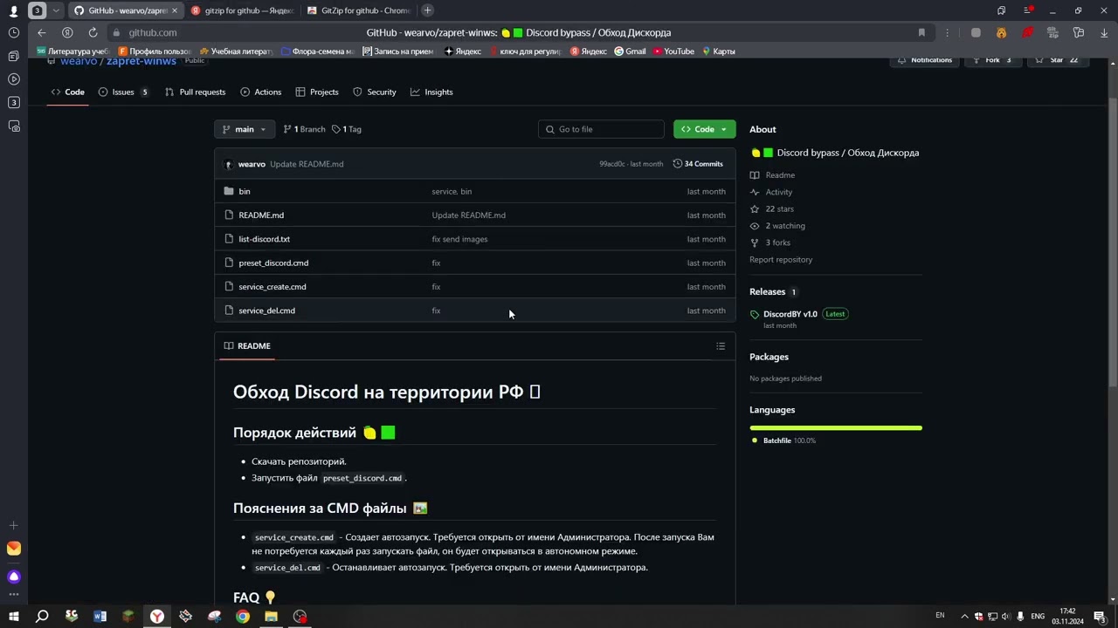Viewport: 1118px width, 628px height.
Task: Open the Insights tab
Action: (x=431, y=92)
